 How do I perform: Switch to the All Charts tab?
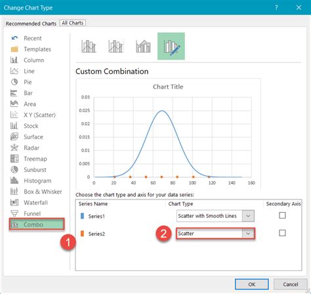(x=73, y=23)
